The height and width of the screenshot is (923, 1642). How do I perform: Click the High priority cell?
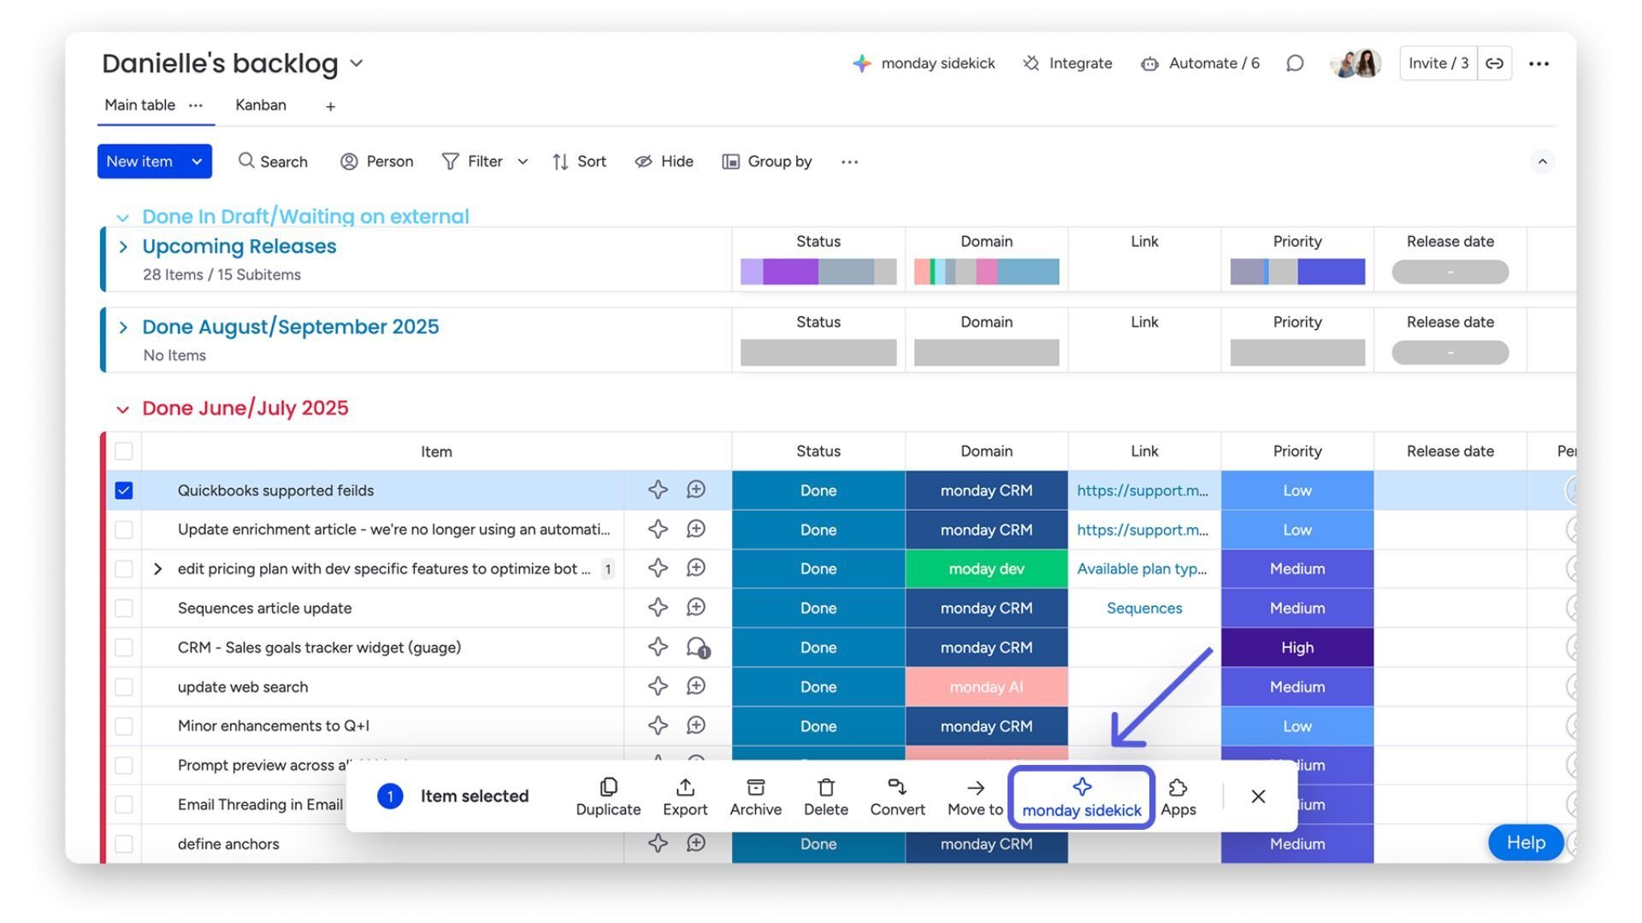1297,648
